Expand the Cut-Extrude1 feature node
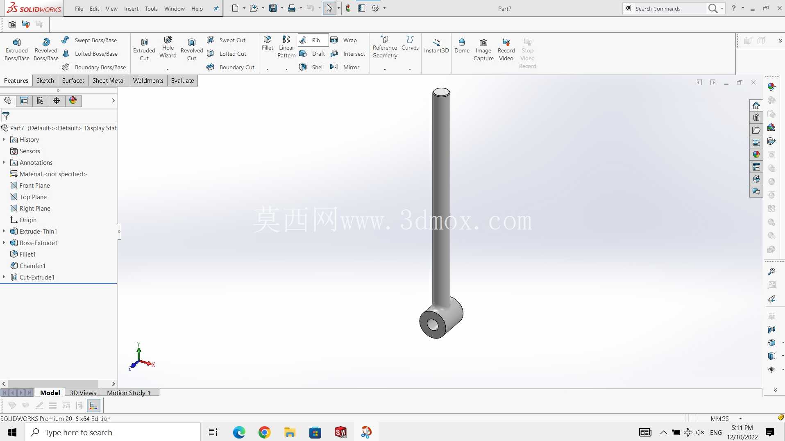This screenshot has height=441, width=785. point(4,277)
